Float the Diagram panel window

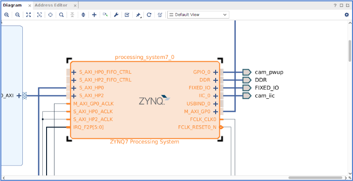[347, 6]
